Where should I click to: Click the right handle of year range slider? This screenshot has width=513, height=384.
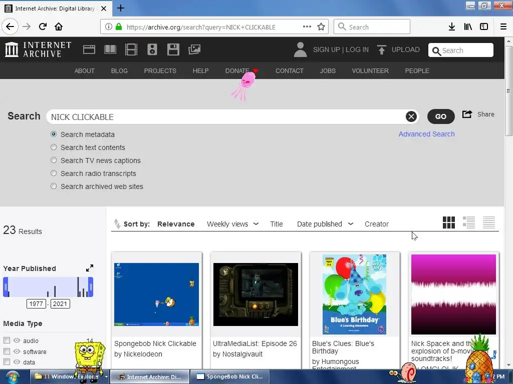point(91,287)
